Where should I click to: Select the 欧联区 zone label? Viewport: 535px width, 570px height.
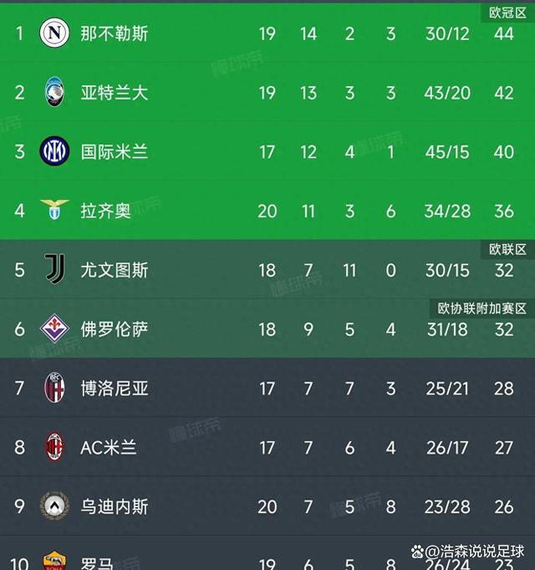507,249
